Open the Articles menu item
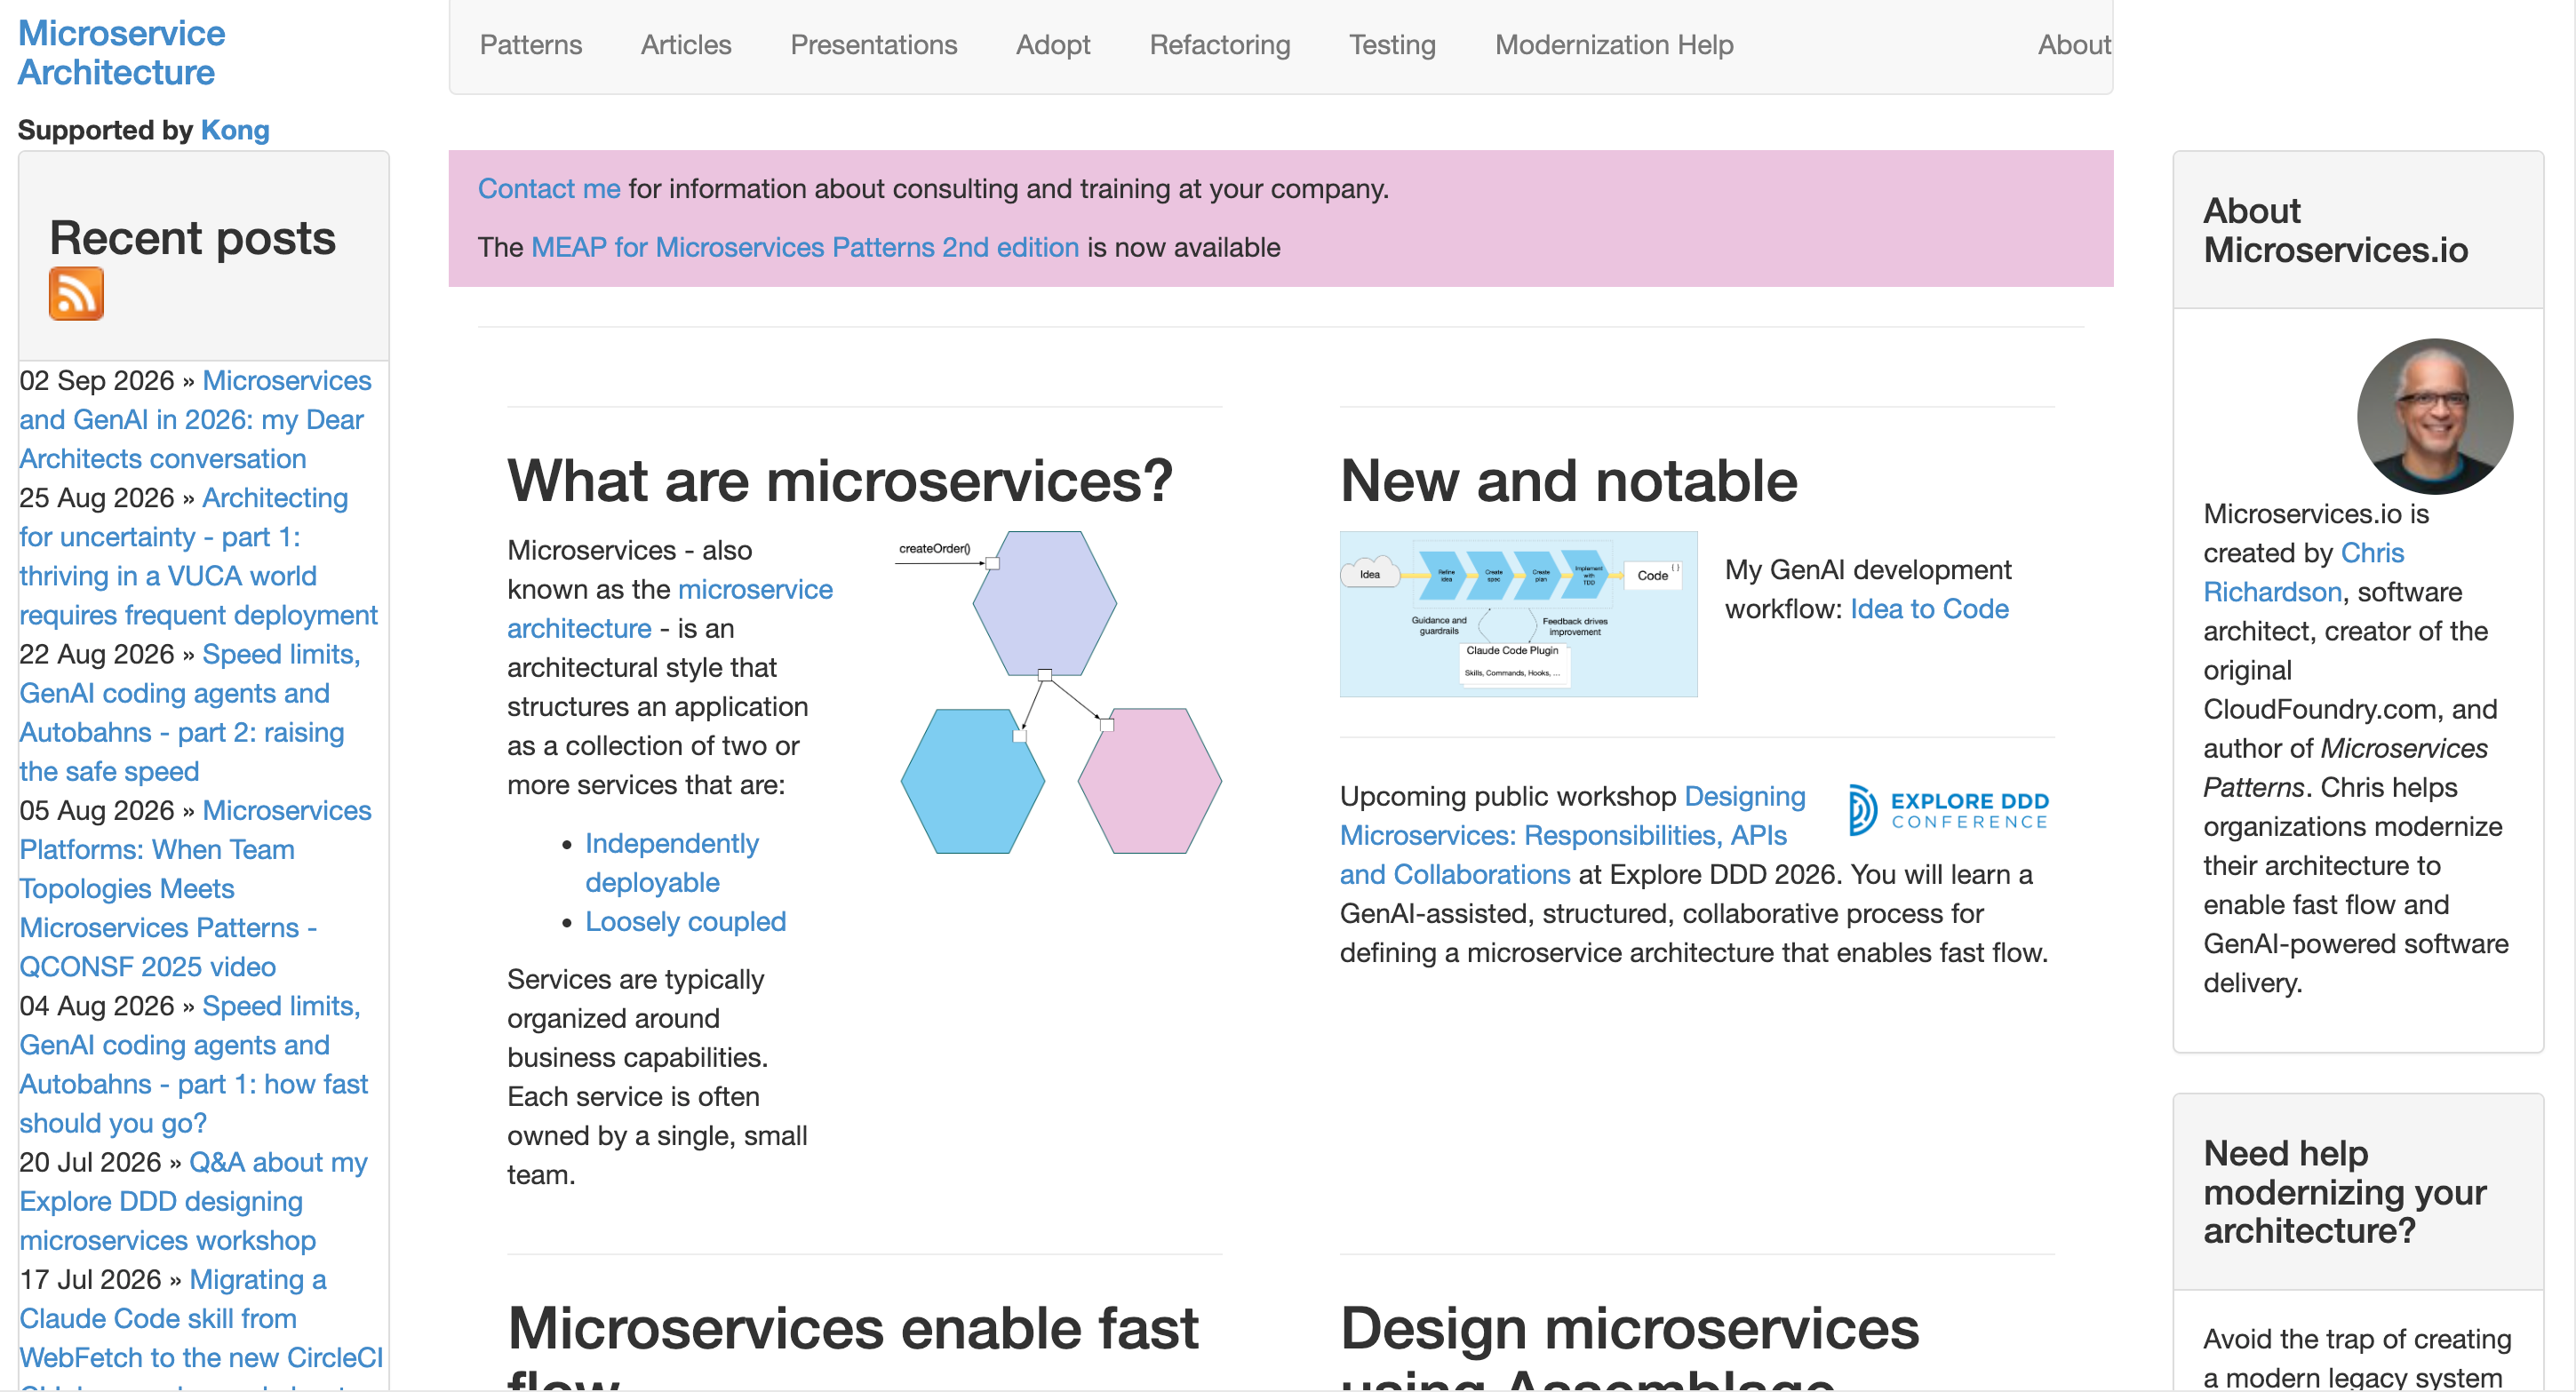2576x1392 pixels. point(686,45)
